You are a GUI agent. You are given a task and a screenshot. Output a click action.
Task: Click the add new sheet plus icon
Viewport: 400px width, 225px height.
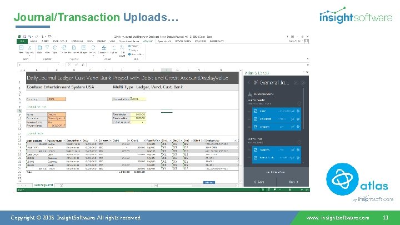point(61,186)
